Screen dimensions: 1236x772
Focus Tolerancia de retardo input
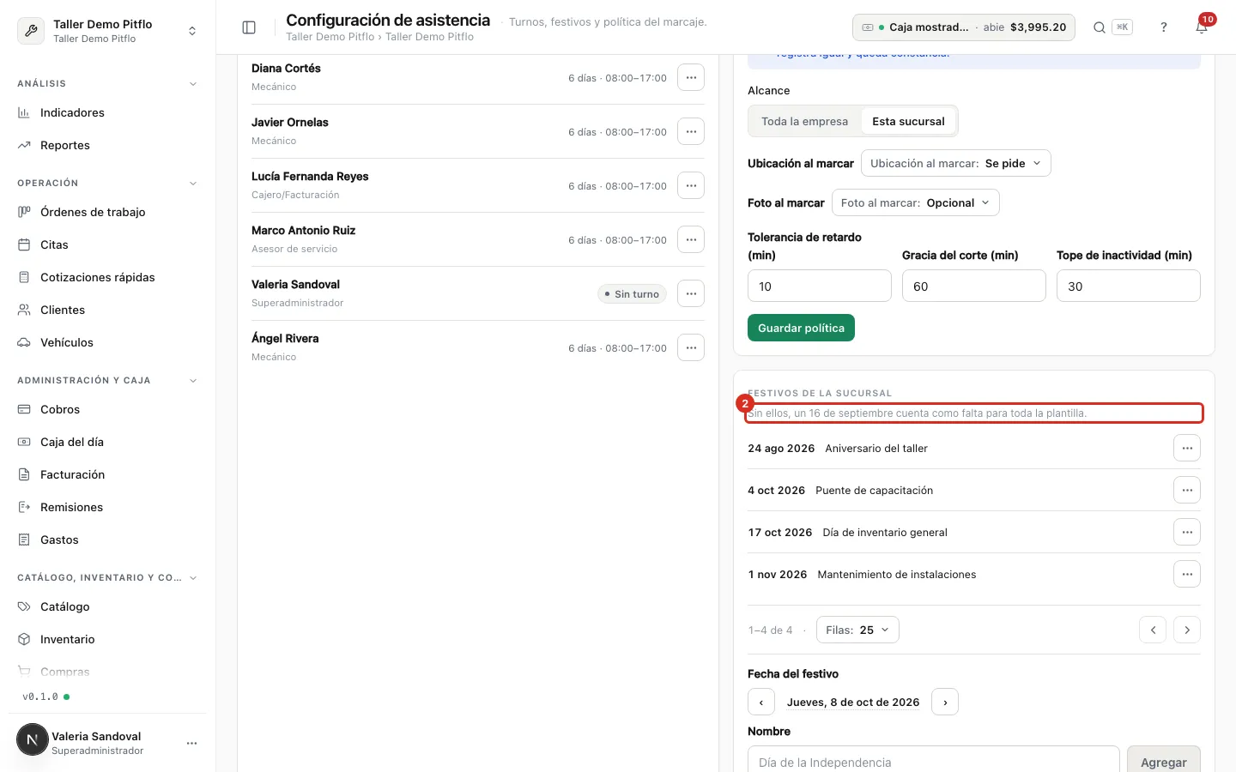(x=820, y=286)
